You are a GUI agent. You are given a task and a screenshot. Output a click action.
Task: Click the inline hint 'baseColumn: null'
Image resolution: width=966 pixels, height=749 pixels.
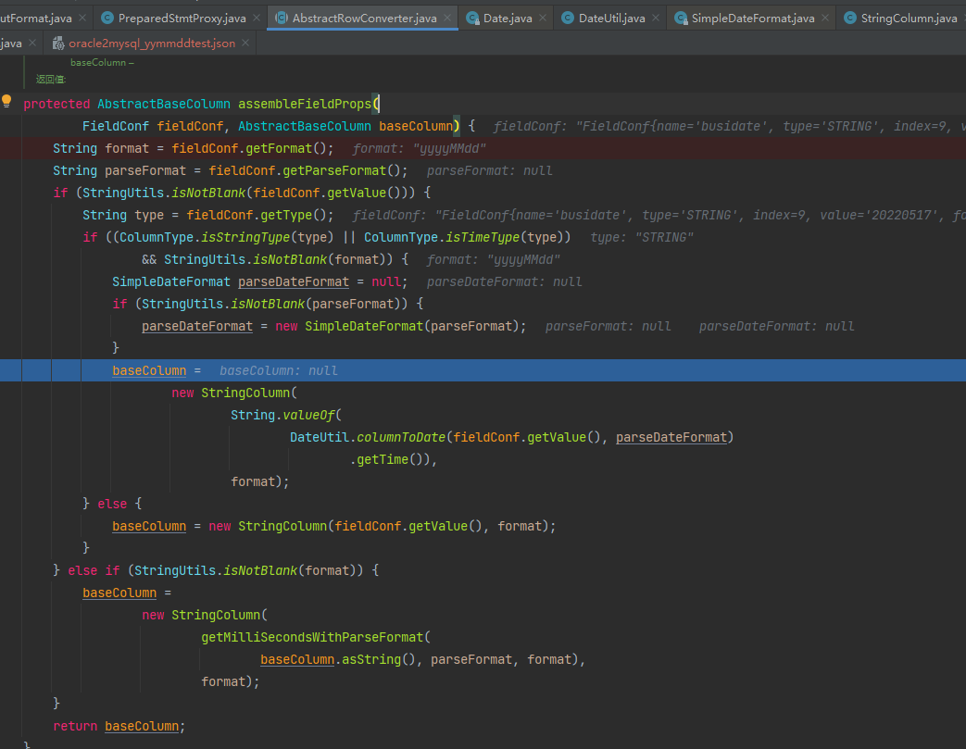279,371
